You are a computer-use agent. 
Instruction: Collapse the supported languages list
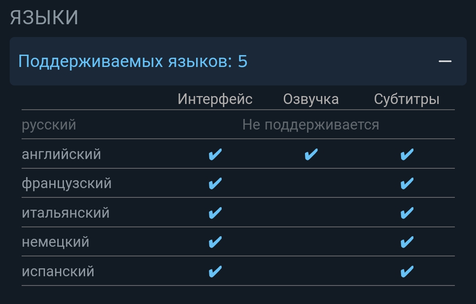(238, 61)
